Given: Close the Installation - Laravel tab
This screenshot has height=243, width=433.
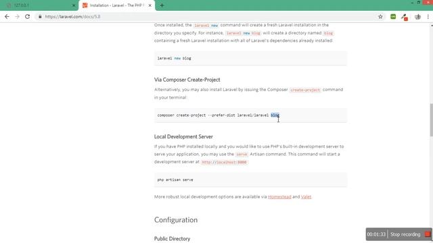Looking at the screenshot, I should pyautogui.click(x=150, y=5).
